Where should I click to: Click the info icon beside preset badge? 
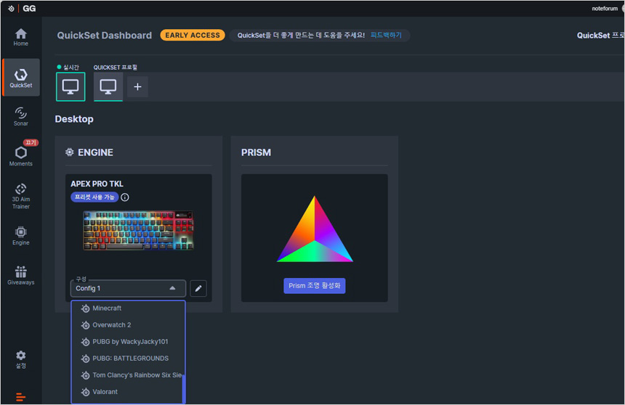click(x=125, y=197)
